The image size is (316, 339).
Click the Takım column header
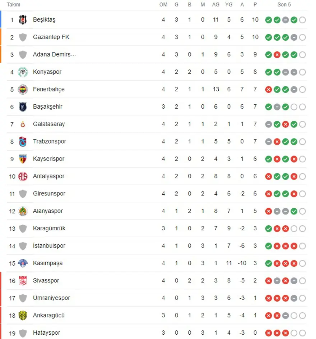pos(14,5)
